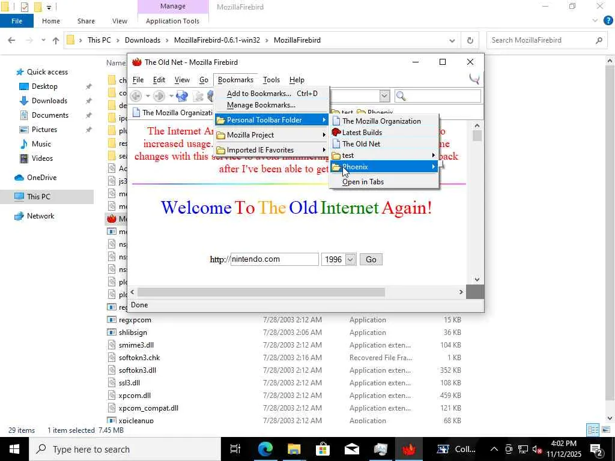615x461 pixels.
Task: Click the web page horizontal scrollbar thumb
Action: click(x=261, y=292)
